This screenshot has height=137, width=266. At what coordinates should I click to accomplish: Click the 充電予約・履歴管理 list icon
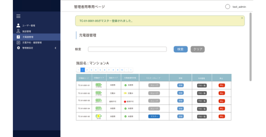(x=18, y=43)
